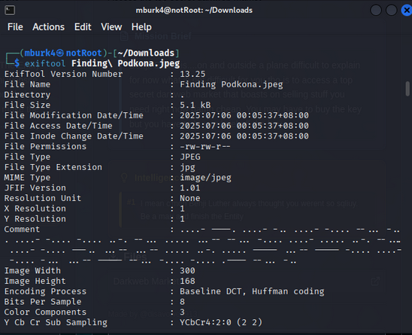Click the terminal's vertical scrollbar thumb
The height and width of the screenshot is (335, 412).
(407, 89)
